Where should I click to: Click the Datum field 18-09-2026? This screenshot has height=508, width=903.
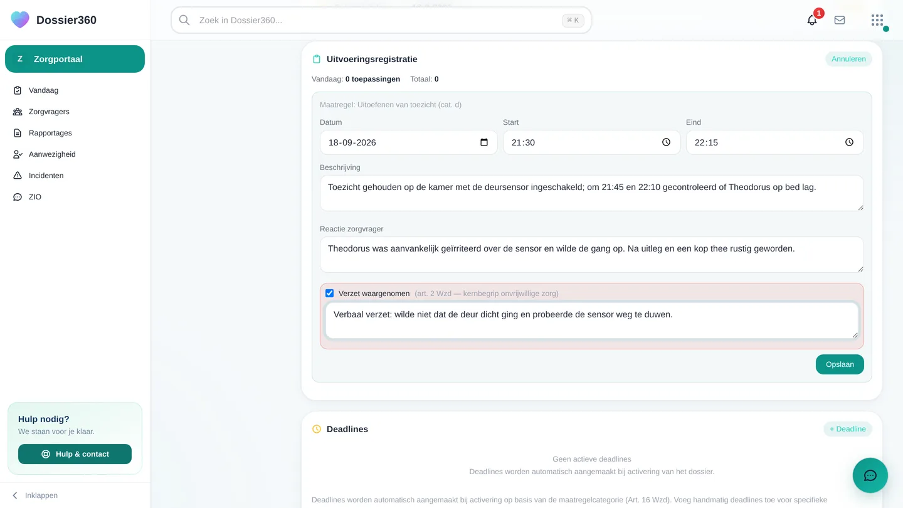[x=408, y=142]
